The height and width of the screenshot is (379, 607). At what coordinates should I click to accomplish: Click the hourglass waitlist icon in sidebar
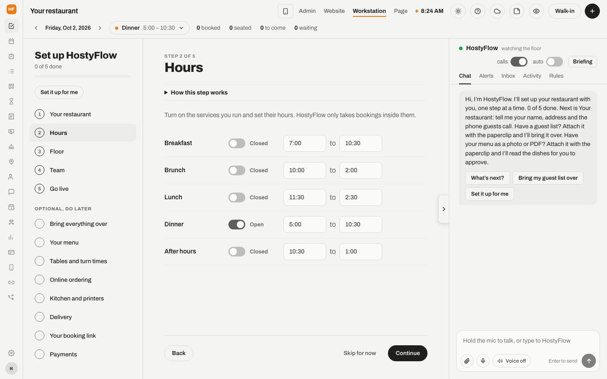pyautogui.click(x=11, y=102)
